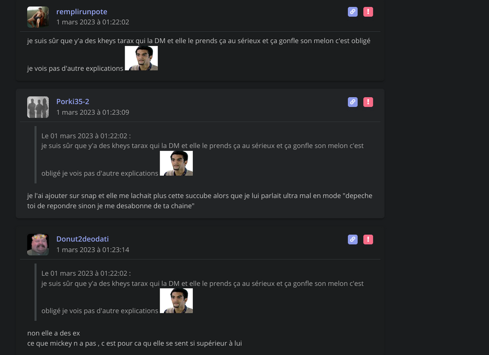This screenshot has width=489, height=355.
Task: Copy permalink of Donut2deodati's post
Action: (x=352, y=240)
